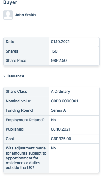This screenshot has width=108, height=178.
Task: Click the Employment Related? No value
Action: (53, 120)
